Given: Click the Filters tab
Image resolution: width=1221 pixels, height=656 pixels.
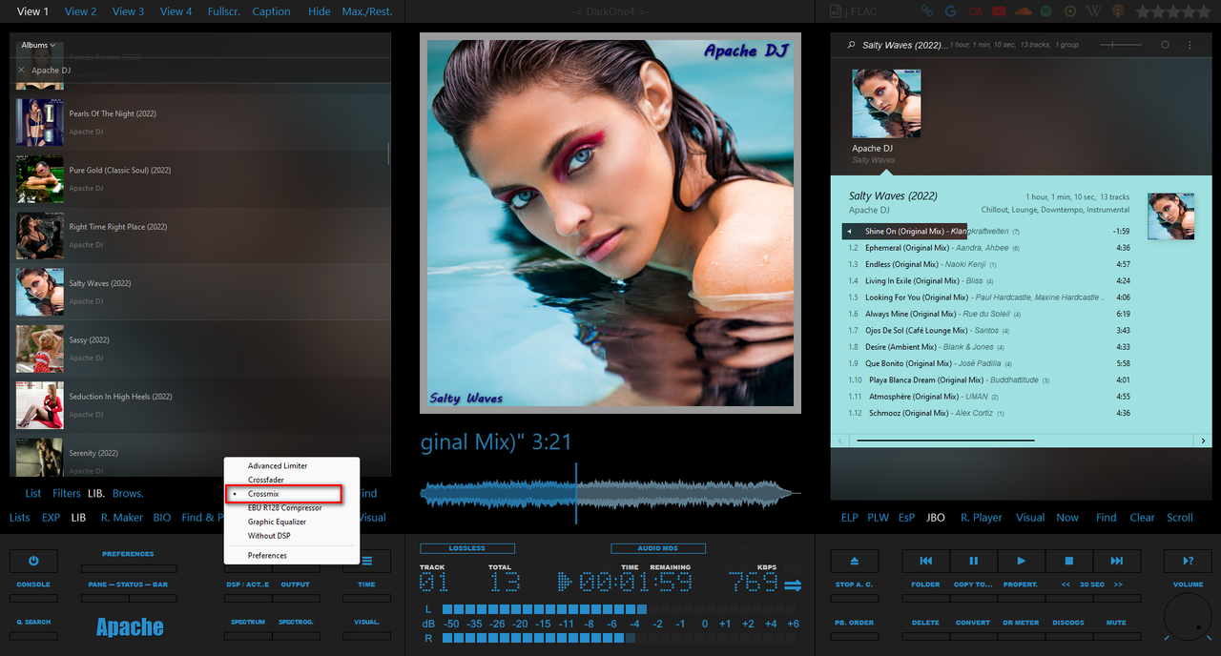Looking at the screenshot, I should 67,493.
